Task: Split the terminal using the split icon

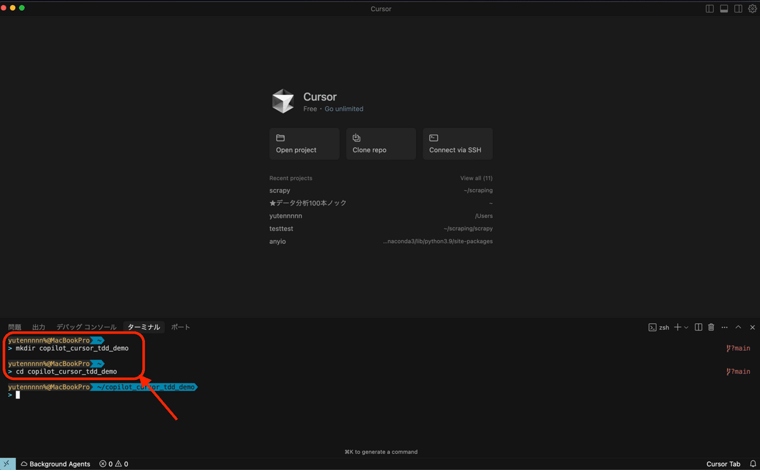Action: pos(698,327)
